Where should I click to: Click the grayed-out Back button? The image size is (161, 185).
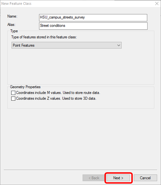pos(93,178)
